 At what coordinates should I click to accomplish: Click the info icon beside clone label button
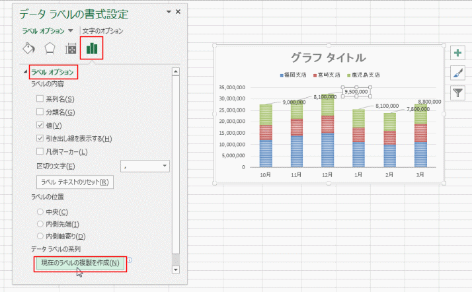click(130, 260)
